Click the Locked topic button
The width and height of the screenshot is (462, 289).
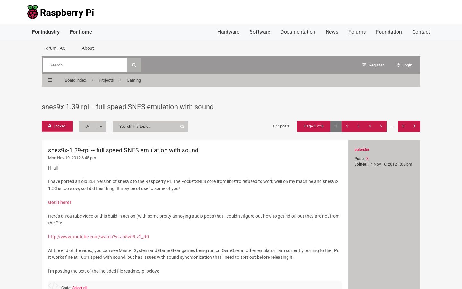click(x=57, y=126)
